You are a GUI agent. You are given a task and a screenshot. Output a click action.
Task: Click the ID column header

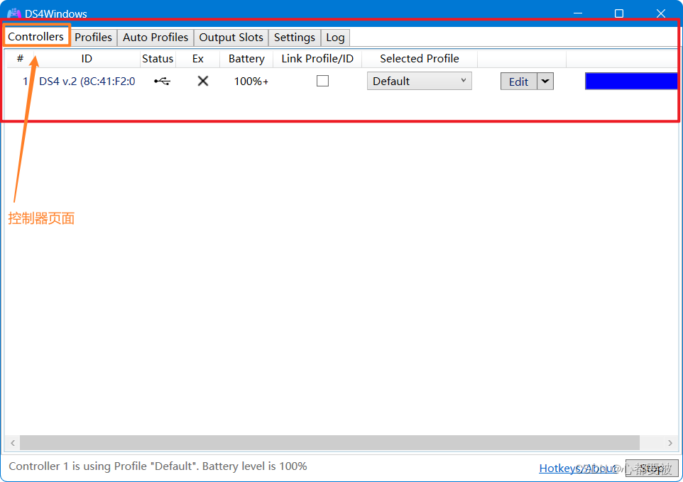(87, 59)
